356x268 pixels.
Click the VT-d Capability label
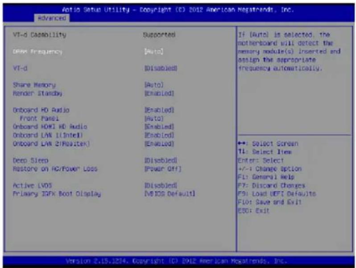pos(40,35)
